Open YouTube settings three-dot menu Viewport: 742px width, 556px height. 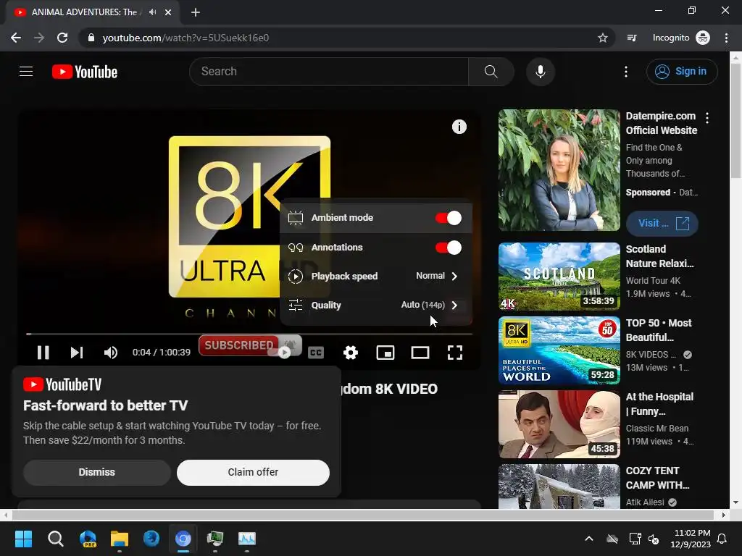[x=625, y=72]
